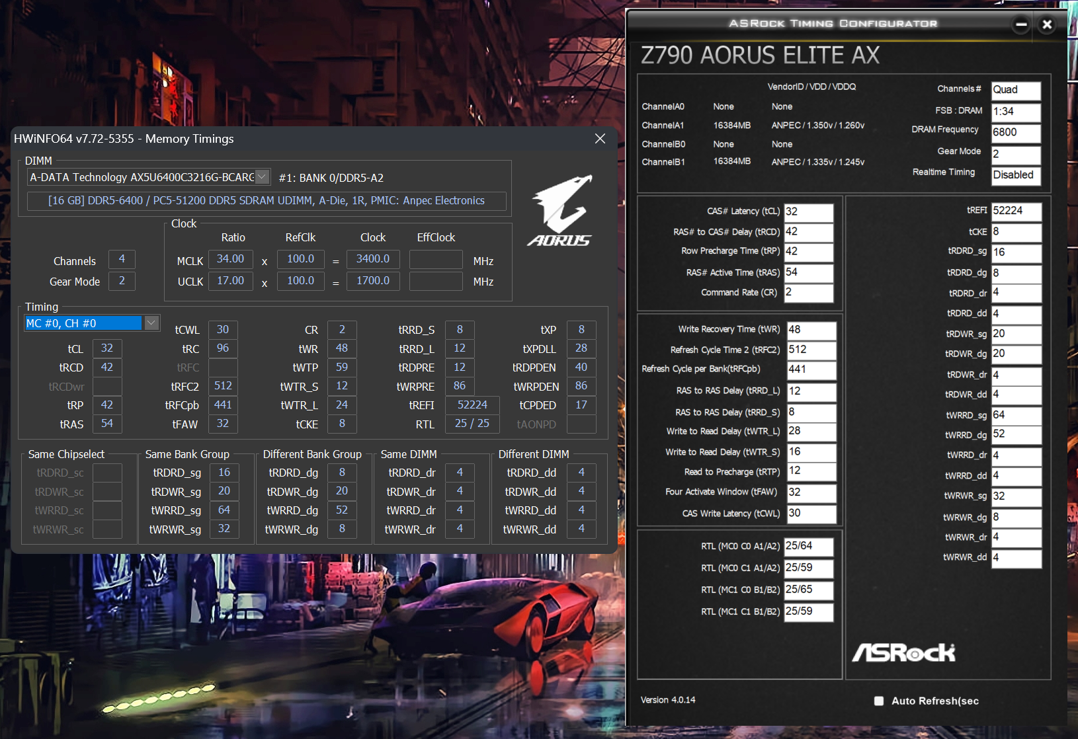The height and width of the screenshot is (739, 1078).
Task: Click the Z790 AORUS ELITE AX heading
Action: [760, 55]
